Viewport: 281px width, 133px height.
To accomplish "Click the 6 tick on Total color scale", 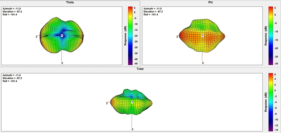I will (x=275, y=74).
